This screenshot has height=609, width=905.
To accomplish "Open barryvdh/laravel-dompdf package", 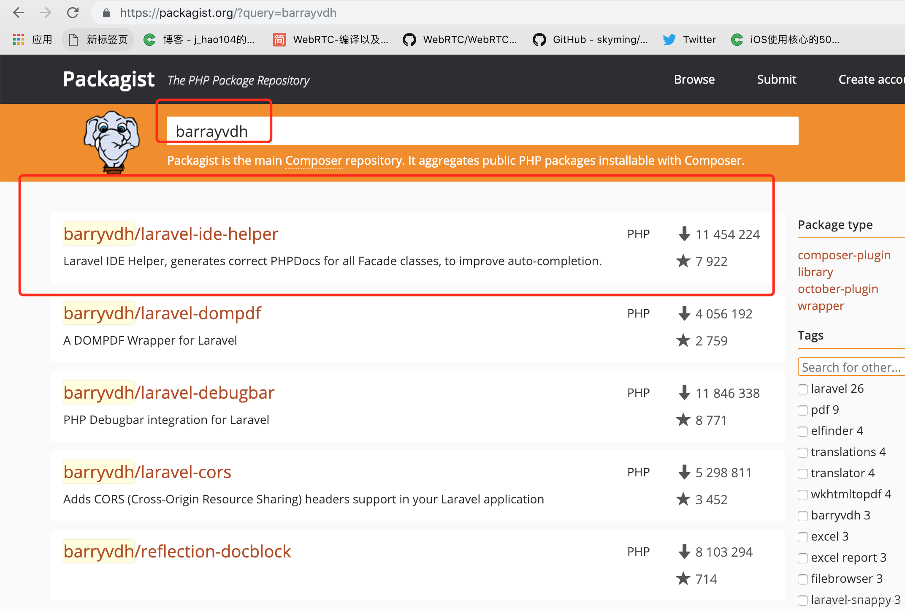I will (x=162, y=313).
